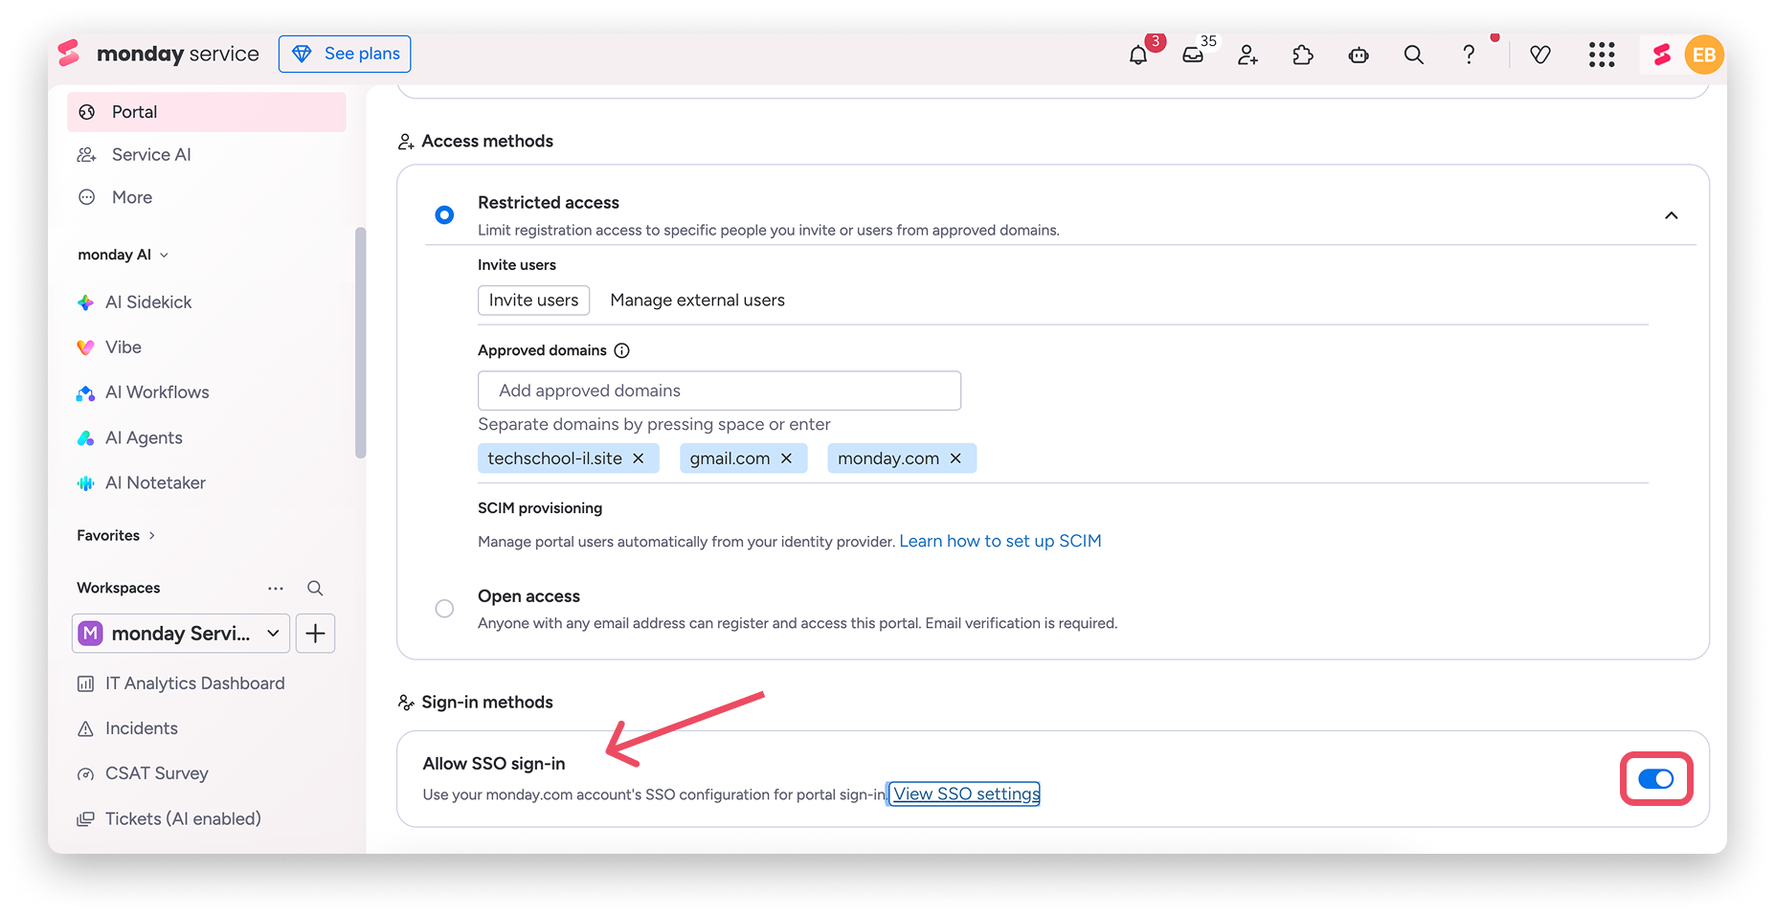Screen dimensions: 1775x916
Task: Open the apps puzzle-piece icon
Action: click(1303, 55)
